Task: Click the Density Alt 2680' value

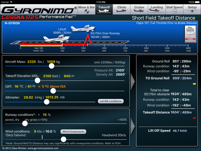Action: pyautogui.click(x=121, y=74)
